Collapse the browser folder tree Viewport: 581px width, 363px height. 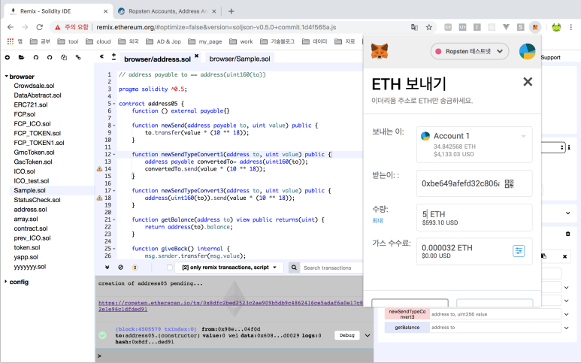point(6,77)
